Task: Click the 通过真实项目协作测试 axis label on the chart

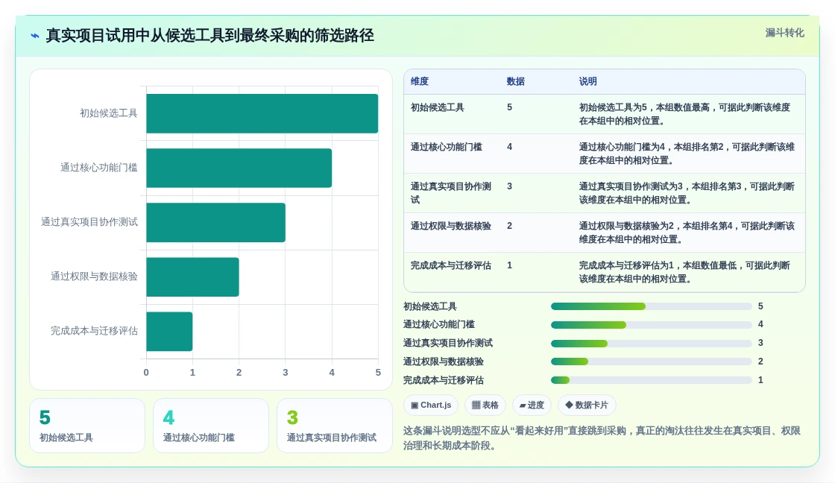Action: [89, 222]
